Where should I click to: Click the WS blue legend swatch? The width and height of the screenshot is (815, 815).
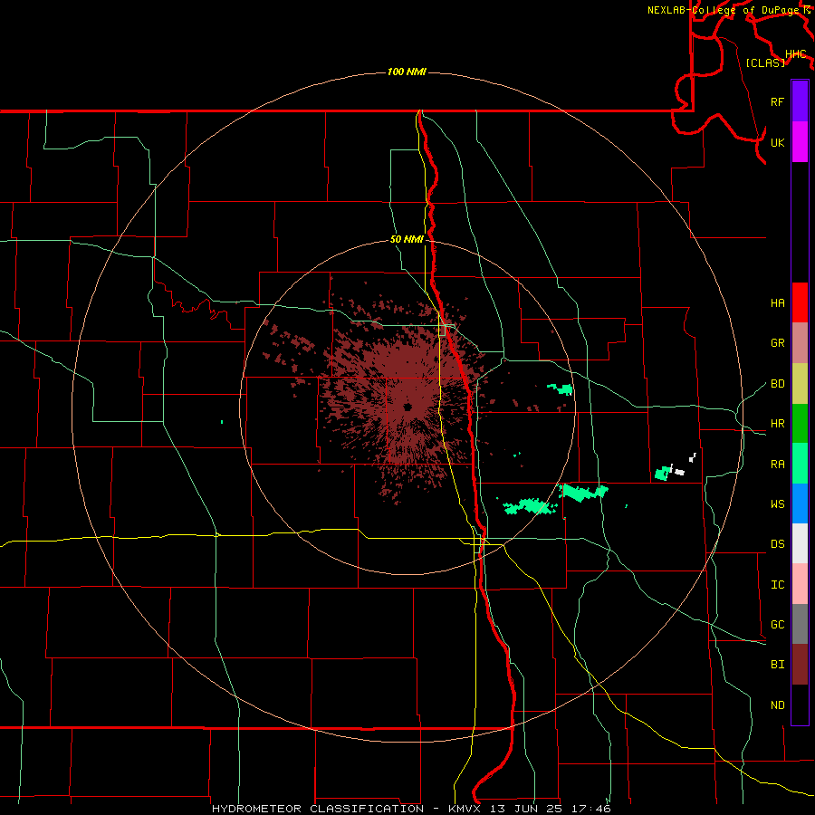(800, 503)
